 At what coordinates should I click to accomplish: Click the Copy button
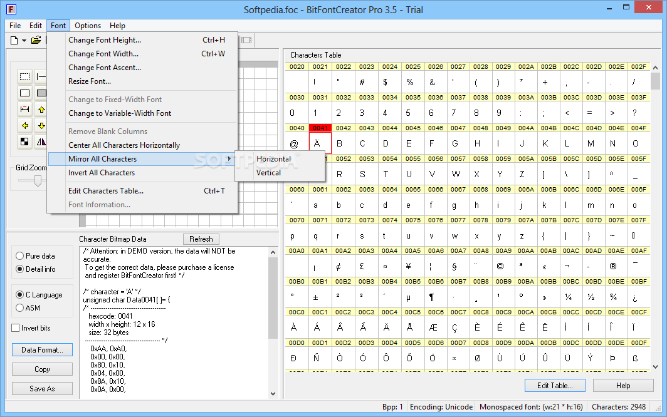click(42, 369)
